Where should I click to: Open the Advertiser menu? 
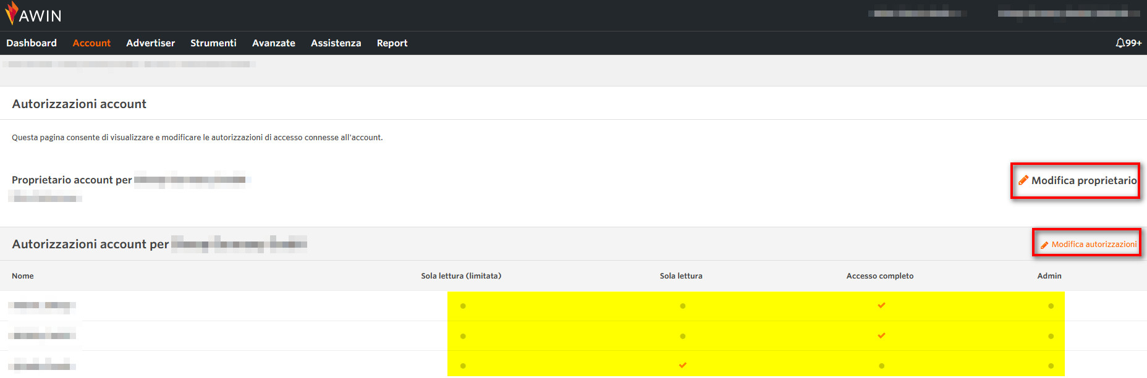(x=150, y=43)
